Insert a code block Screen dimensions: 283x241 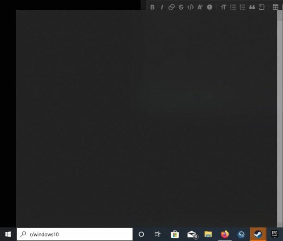[x=261, y=7]
